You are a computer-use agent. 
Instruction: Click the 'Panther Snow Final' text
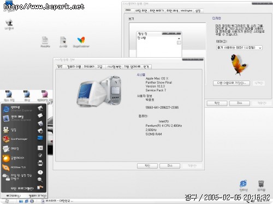159,82
